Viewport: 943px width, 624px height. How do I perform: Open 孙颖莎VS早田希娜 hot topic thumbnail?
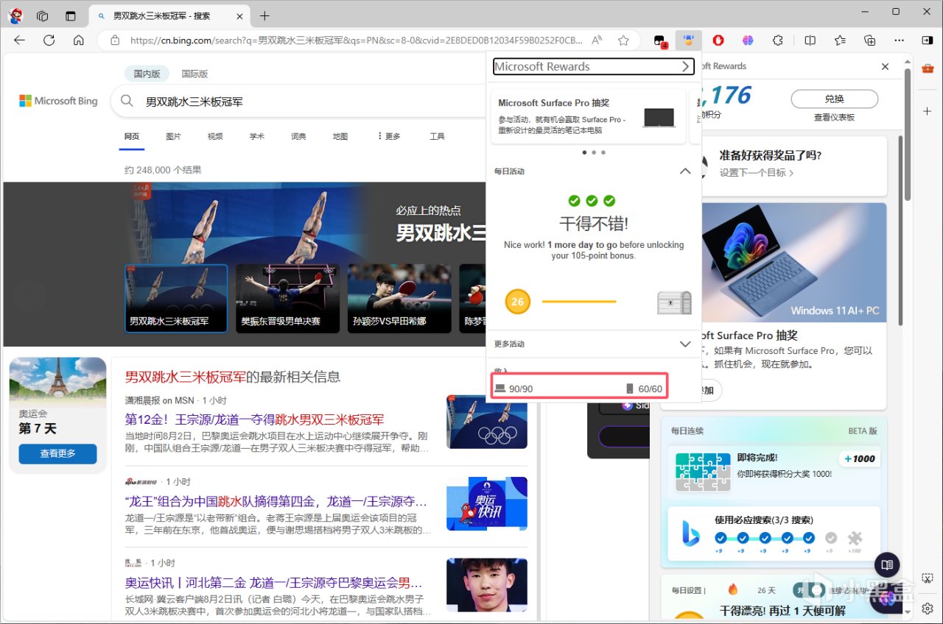tap(399, 299)
